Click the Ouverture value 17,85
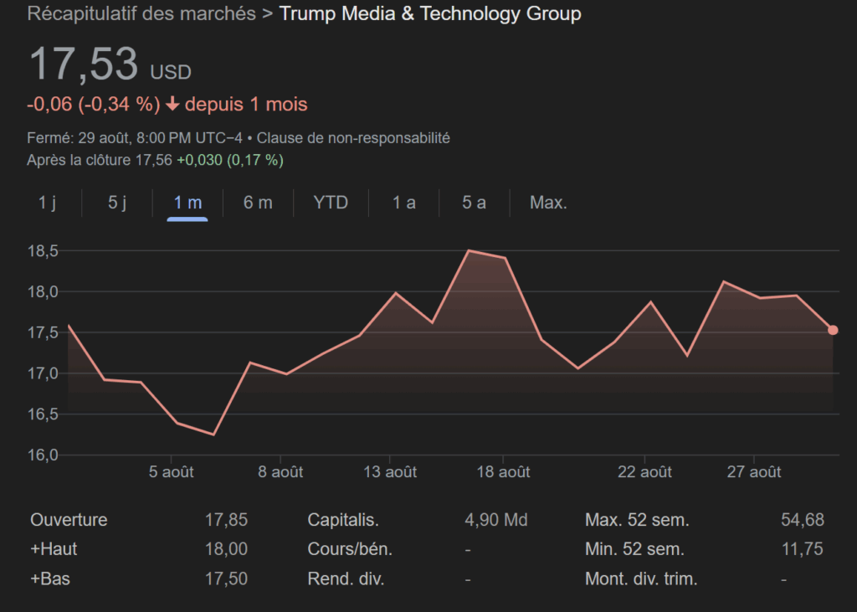Viewport: 857px width, 612px height. tap(226, 520)
